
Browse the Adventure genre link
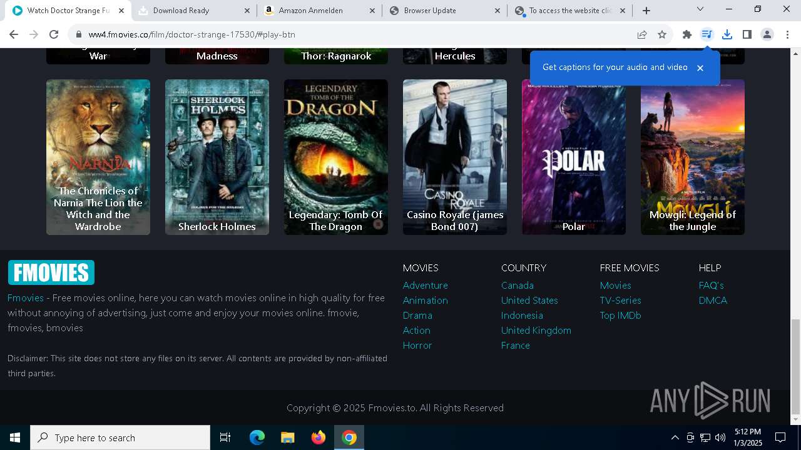[426, 285]
